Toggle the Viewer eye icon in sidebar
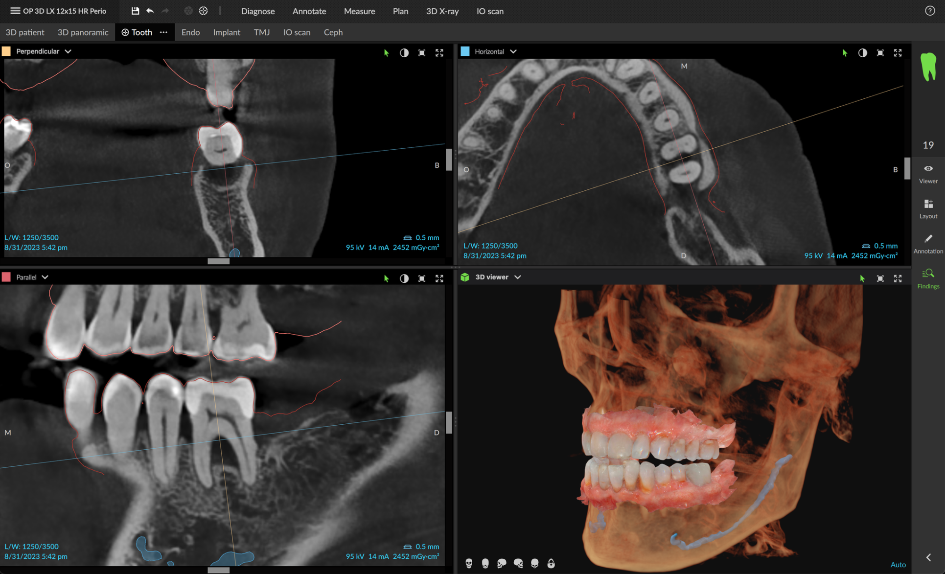Screen dimensions: 945x574 (x=928, y=173)
